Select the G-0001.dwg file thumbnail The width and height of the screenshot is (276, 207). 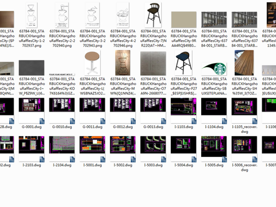click(x=32, y=111)
